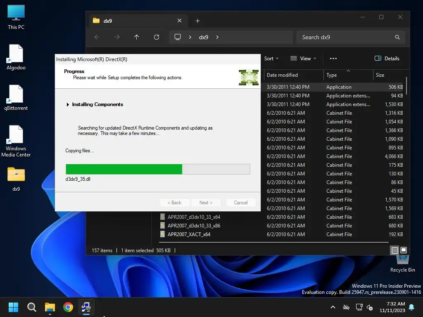423x317 pixels.
Task: Open the Algodoo desktop shortcut
Action: [x=16, y=57]
